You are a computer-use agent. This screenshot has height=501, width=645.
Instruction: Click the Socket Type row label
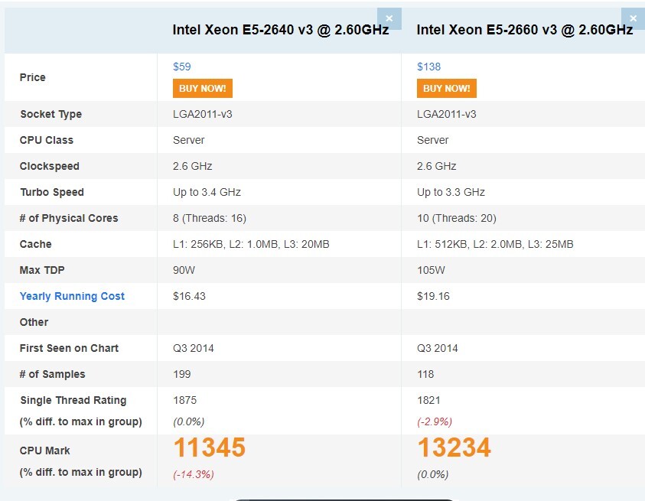tap(50, 114)
